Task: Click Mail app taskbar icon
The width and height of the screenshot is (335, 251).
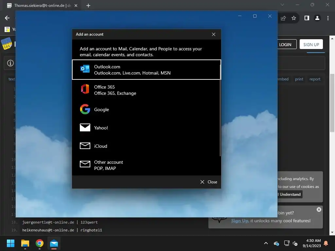Action: [x=54, y=243]
